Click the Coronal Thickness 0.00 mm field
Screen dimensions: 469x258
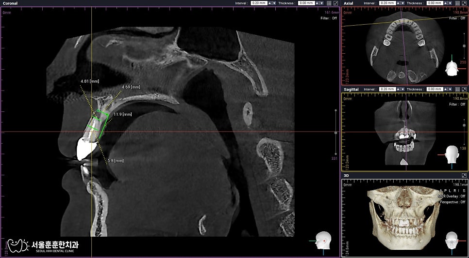tap(306, 3)
